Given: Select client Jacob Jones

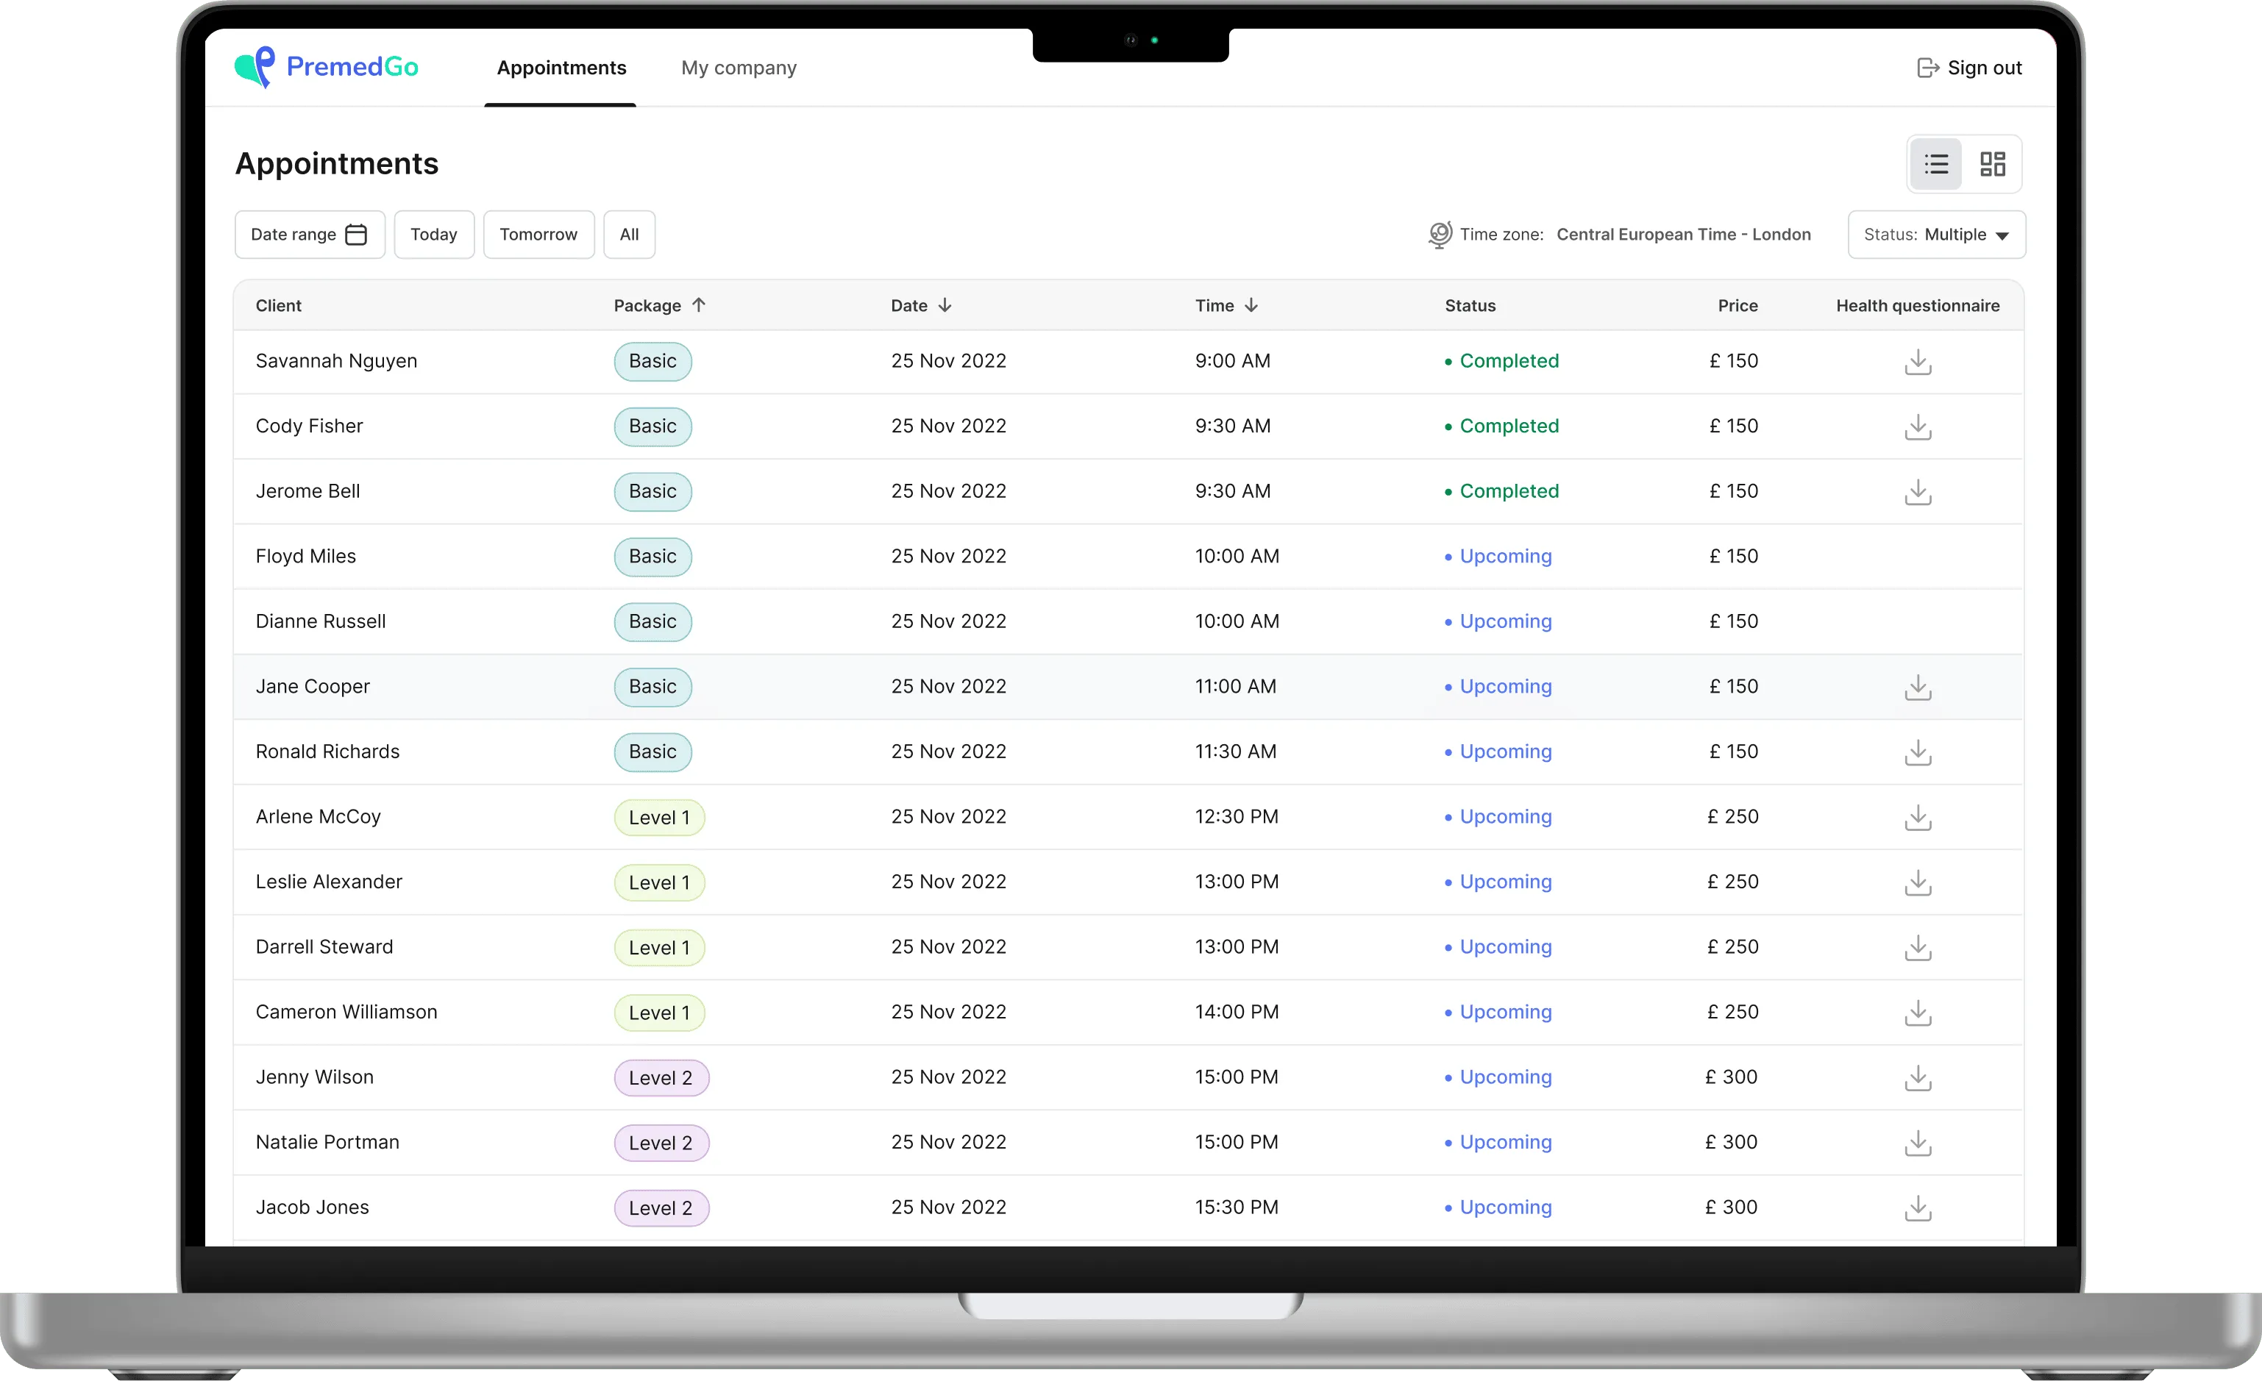Looking at the screenshot, I should click(x=312, y=1207).
